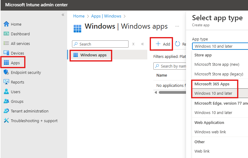Screen dimensions: 248x158
Task: Click the Apps | Windows breadcrumb link
Action: click(x=106, y=16)
